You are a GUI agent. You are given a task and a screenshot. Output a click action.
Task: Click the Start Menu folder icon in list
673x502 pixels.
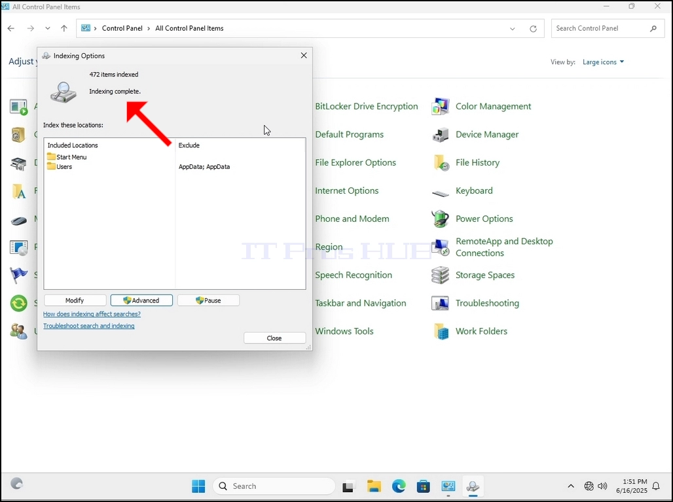tap(51, 156)
